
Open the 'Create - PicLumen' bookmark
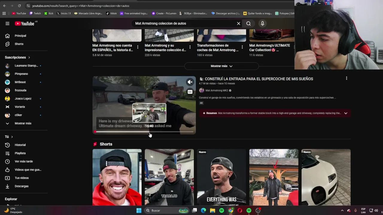(x=164, y=13)
